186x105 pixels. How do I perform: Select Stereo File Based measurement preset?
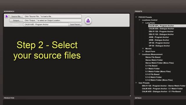[x=153, y=57]
